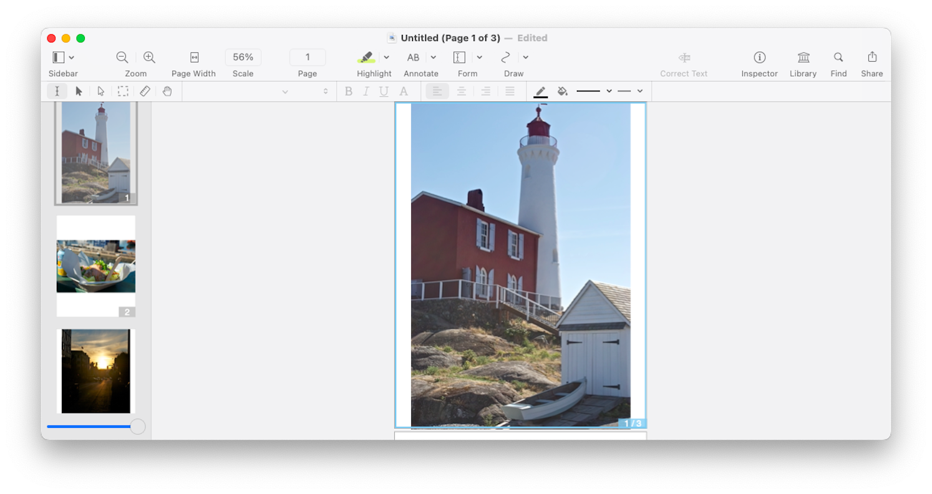Open the Sidebar view options dropdown
Screen dimensions: 932x494
[x=70, y=57]
